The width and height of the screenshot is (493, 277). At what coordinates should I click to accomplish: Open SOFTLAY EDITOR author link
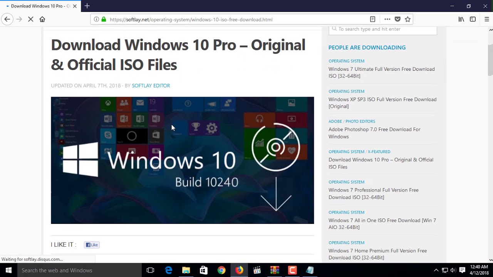[151, 85]
